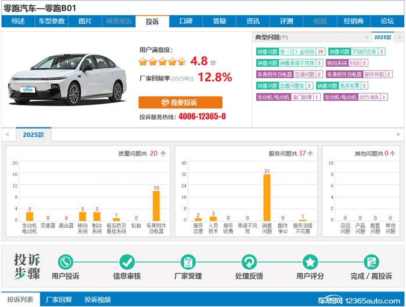
Task: Click the 销售问题 bar showing 31
Action: pyautogui.click(x=267, y=198)
